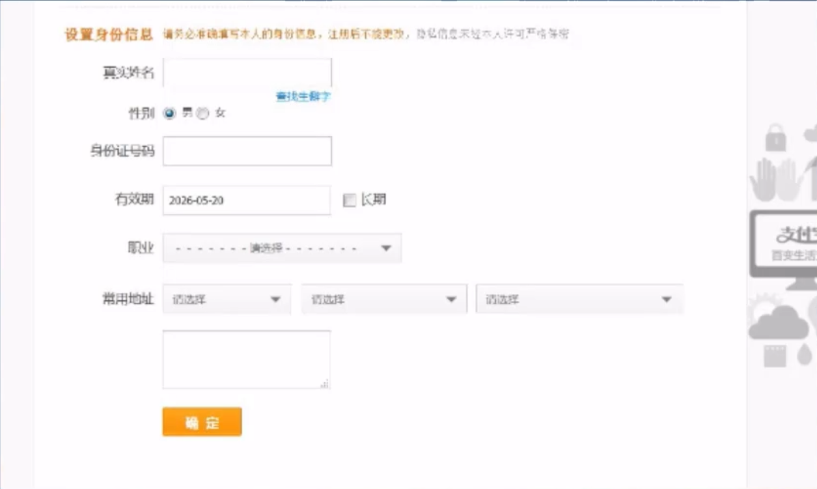Expand the first 常用地址 province dropdown

pos(227,300)
